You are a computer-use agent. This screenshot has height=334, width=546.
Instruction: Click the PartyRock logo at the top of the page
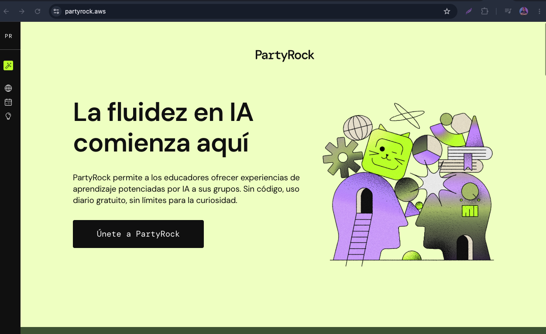(x=285, y=55)
